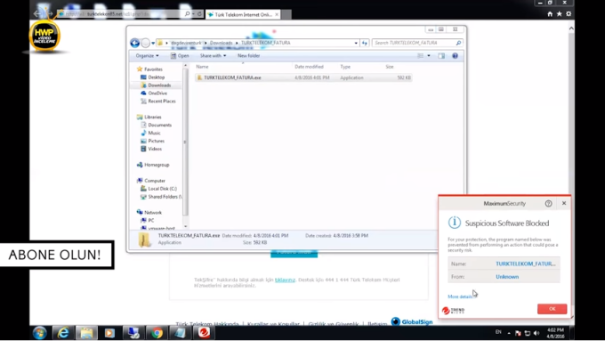Open help icon in MaximumSecurity popup
Image resolution: width=605 pixels, height=341 pixels.
click(548, 204)
